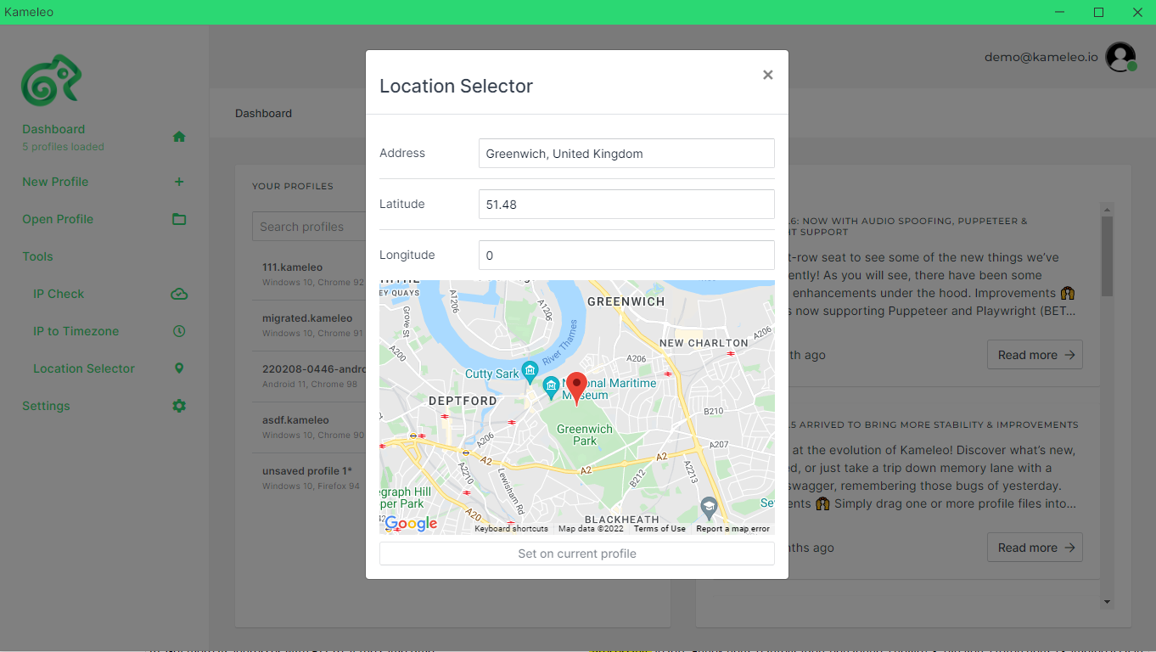Click the user avatar icon
This screenshot has height=652, width=1156.
tap(1121, 57)
